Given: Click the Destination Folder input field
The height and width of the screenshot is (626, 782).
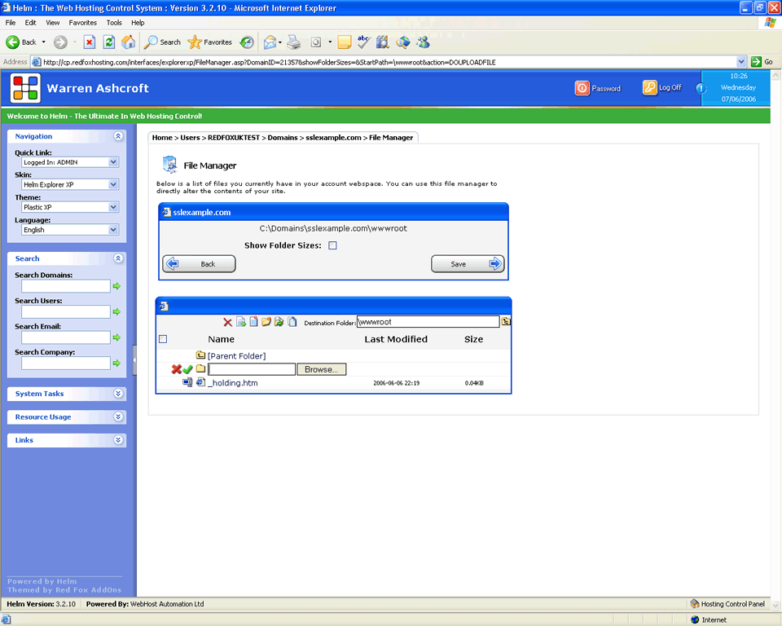Looking at the screenshot, I should point(428,322).
